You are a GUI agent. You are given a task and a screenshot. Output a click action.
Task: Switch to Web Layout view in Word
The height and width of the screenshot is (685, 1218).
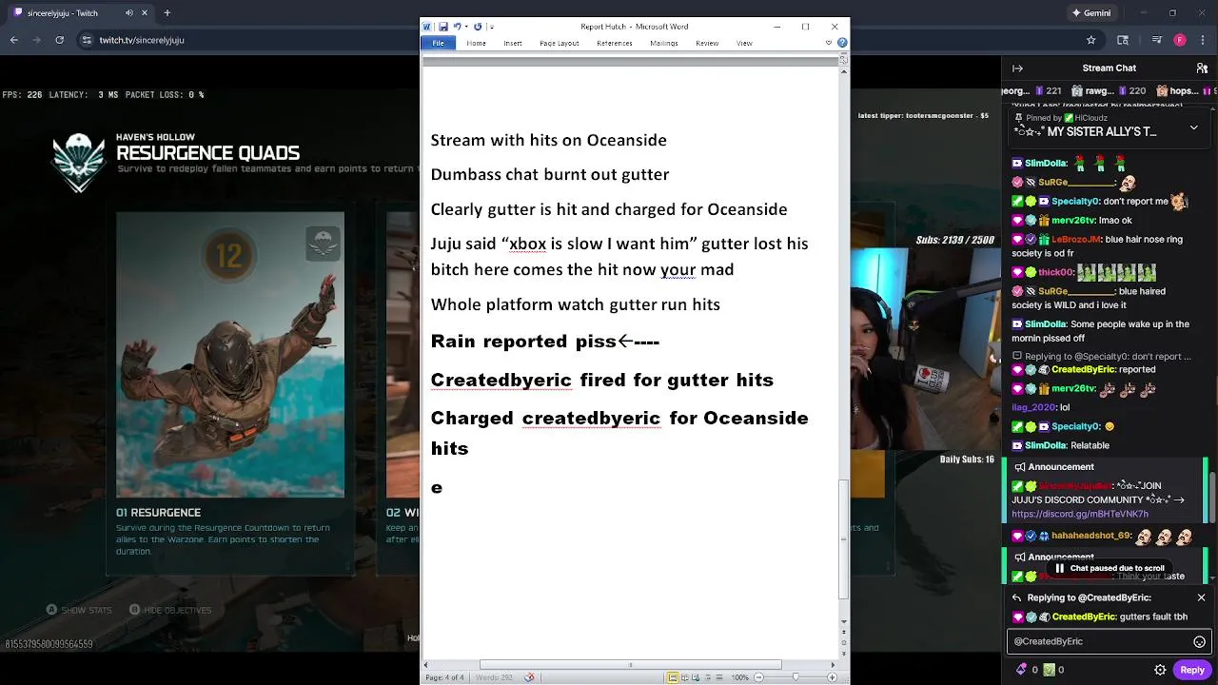pyautogui.click(x=697, y=677)
